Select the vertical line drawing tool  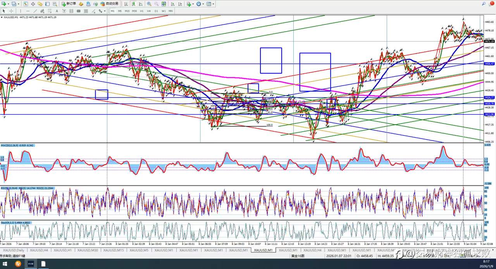pos(21,11)
